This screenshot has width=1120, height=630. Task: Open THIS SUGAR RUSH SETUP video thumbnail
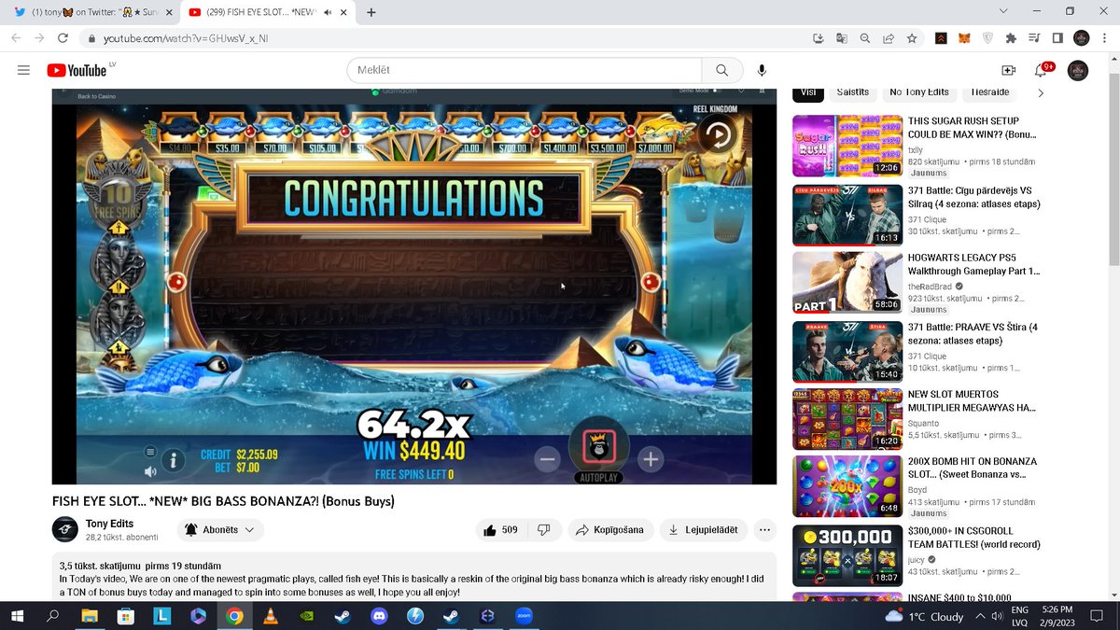(847, 146)
